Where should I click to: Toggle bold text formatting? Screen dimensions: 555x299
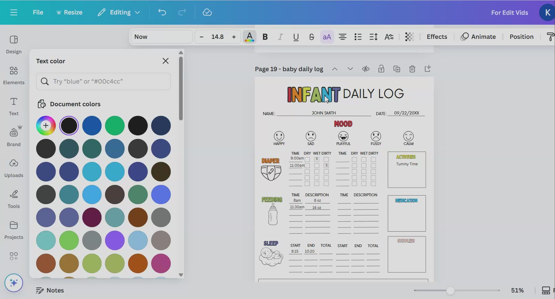coord(265,37)
